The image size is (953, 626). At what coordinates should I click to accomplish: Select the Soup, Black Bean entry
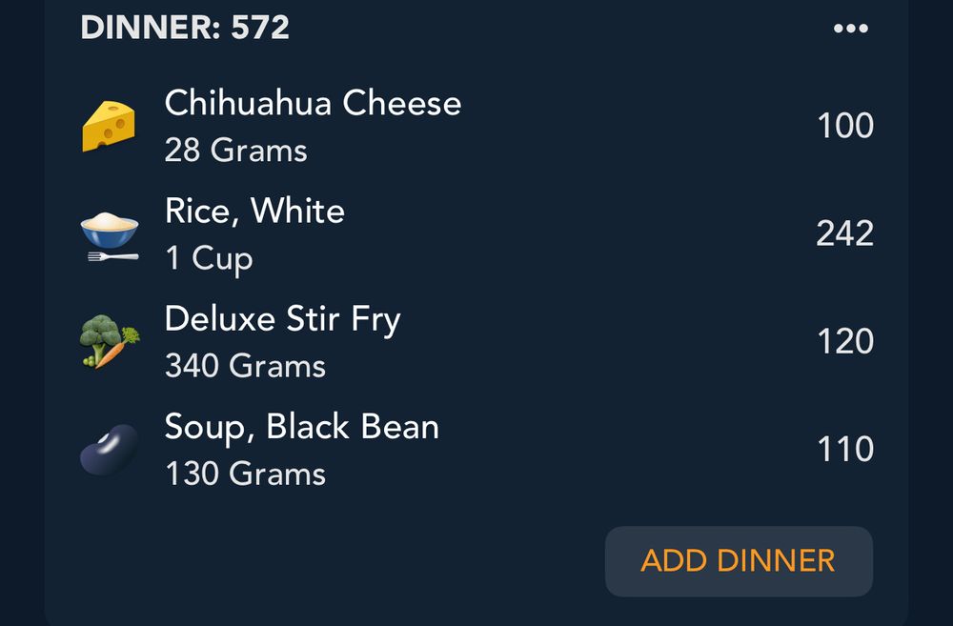click(x=301, y=427)
